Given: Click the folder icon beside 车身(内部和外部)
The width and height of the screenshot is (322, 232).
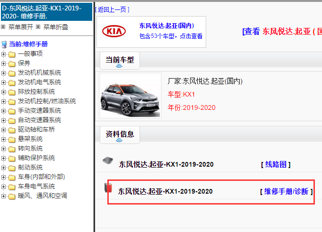Looking at the screenshot, I should click(12, 177).
